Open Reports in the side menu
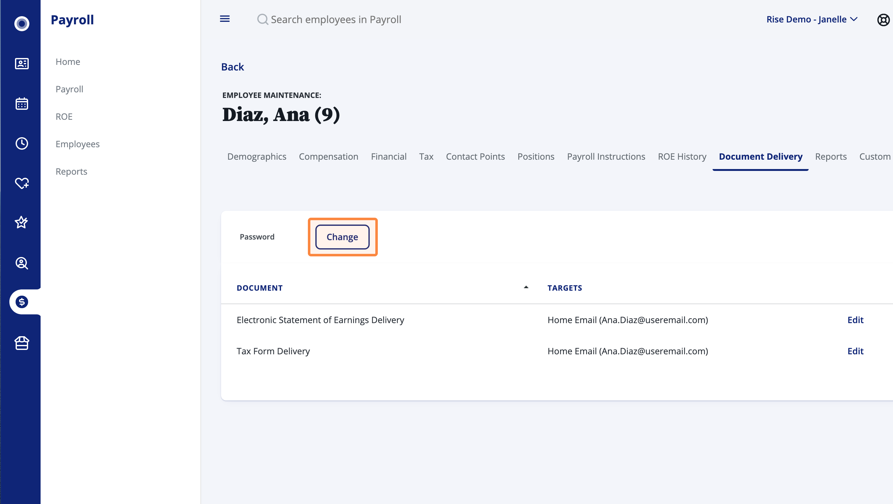 coord(71,171)
